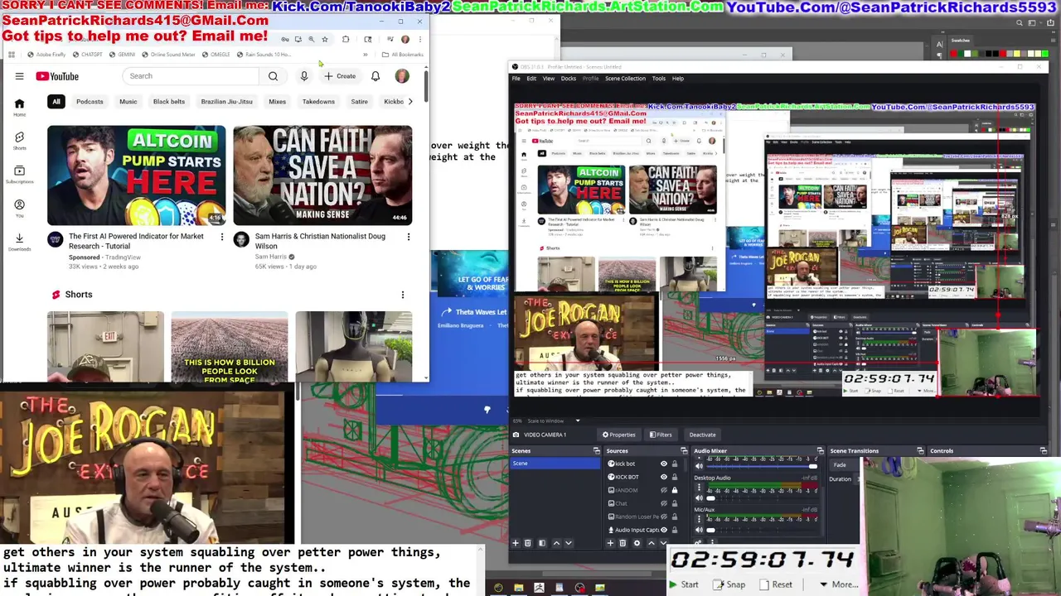Open Desktop Audio three-dot options
The image size is (1061, 596).
[x=699, y=487]
